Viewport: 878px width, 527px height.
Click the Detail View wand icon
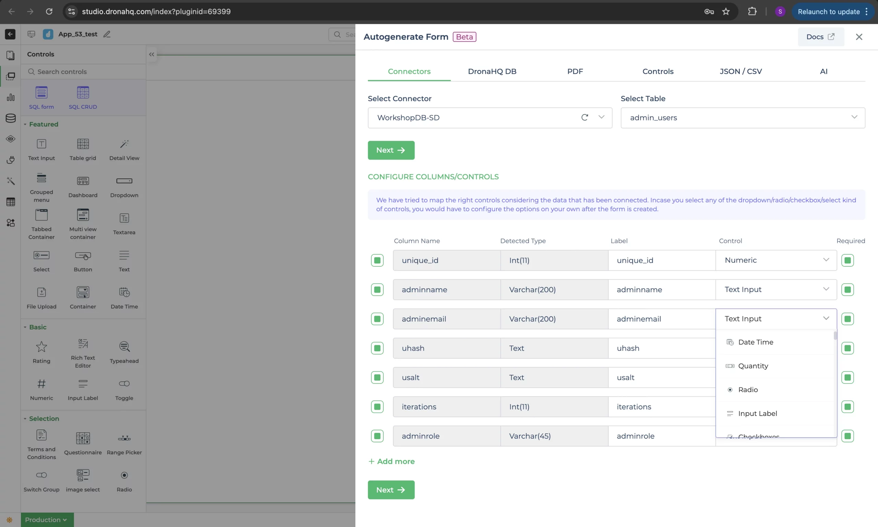[x=124, y=144]
